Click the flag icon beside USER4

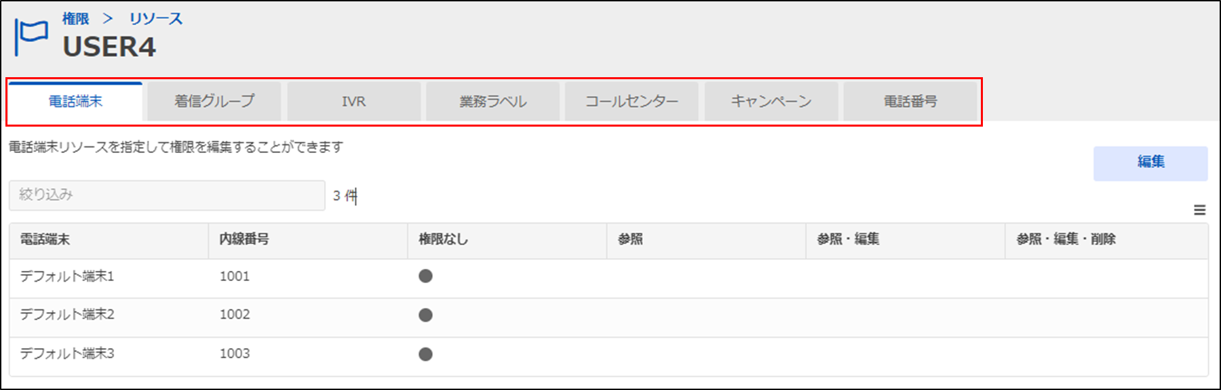(x=31, y=37)
